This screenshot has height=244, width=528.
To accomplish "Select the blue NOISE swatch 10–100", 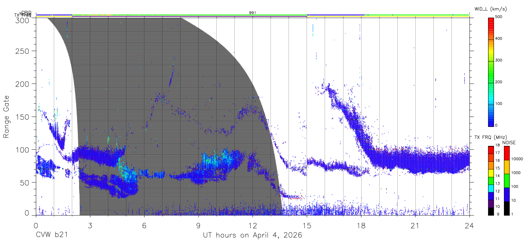I will pos(507,194).
